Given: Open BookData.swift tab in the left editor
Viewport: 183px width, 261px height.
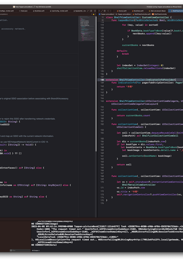Looking at the screenshot, I should 39,11.
